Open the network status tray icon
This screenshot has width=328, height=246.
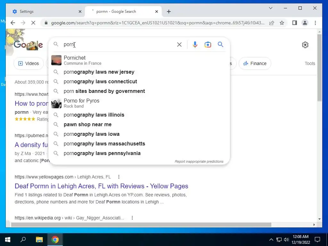click(x=279, y=240)
